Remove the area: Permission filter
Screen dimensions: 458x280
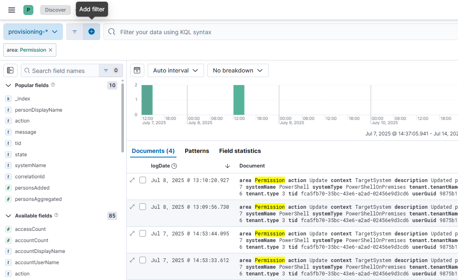point(50,50)
